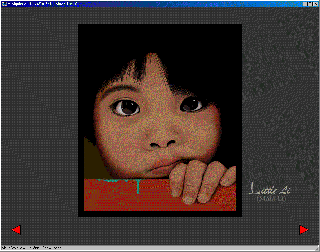The height and width of the screenshot is (252, 320).
Task: Maximize the Minigalerie window
Action: pyautogui.click(x=310, y=4)
